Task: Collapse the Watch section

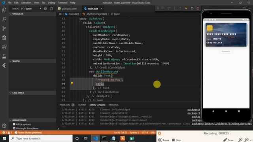Action: (x=32, y=62)
